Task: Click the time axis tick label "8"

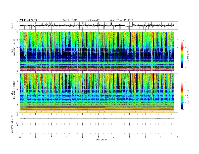Action: pyautogui.click(x=145, y=137)
